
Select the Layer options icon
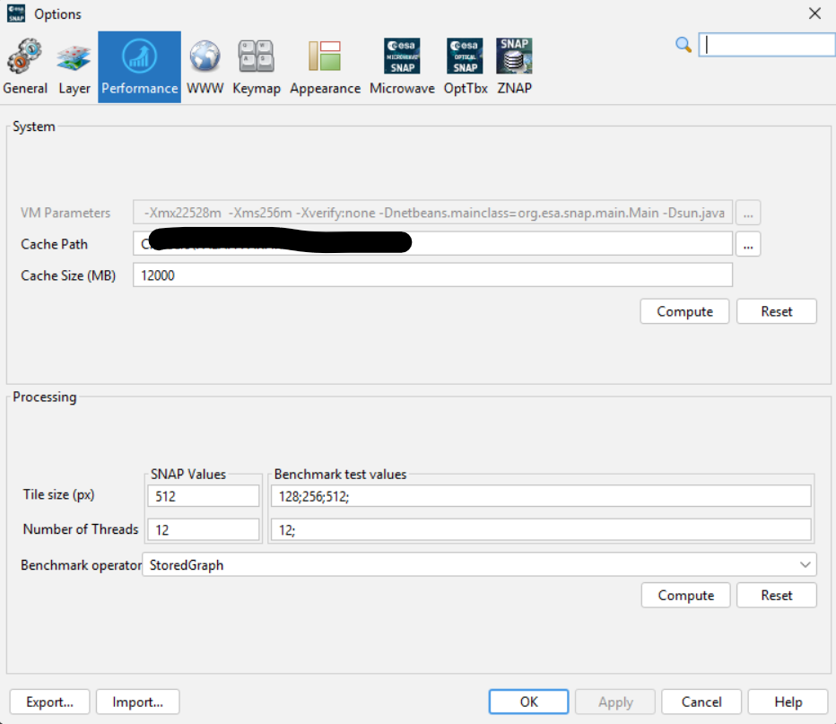click(74, 67)
